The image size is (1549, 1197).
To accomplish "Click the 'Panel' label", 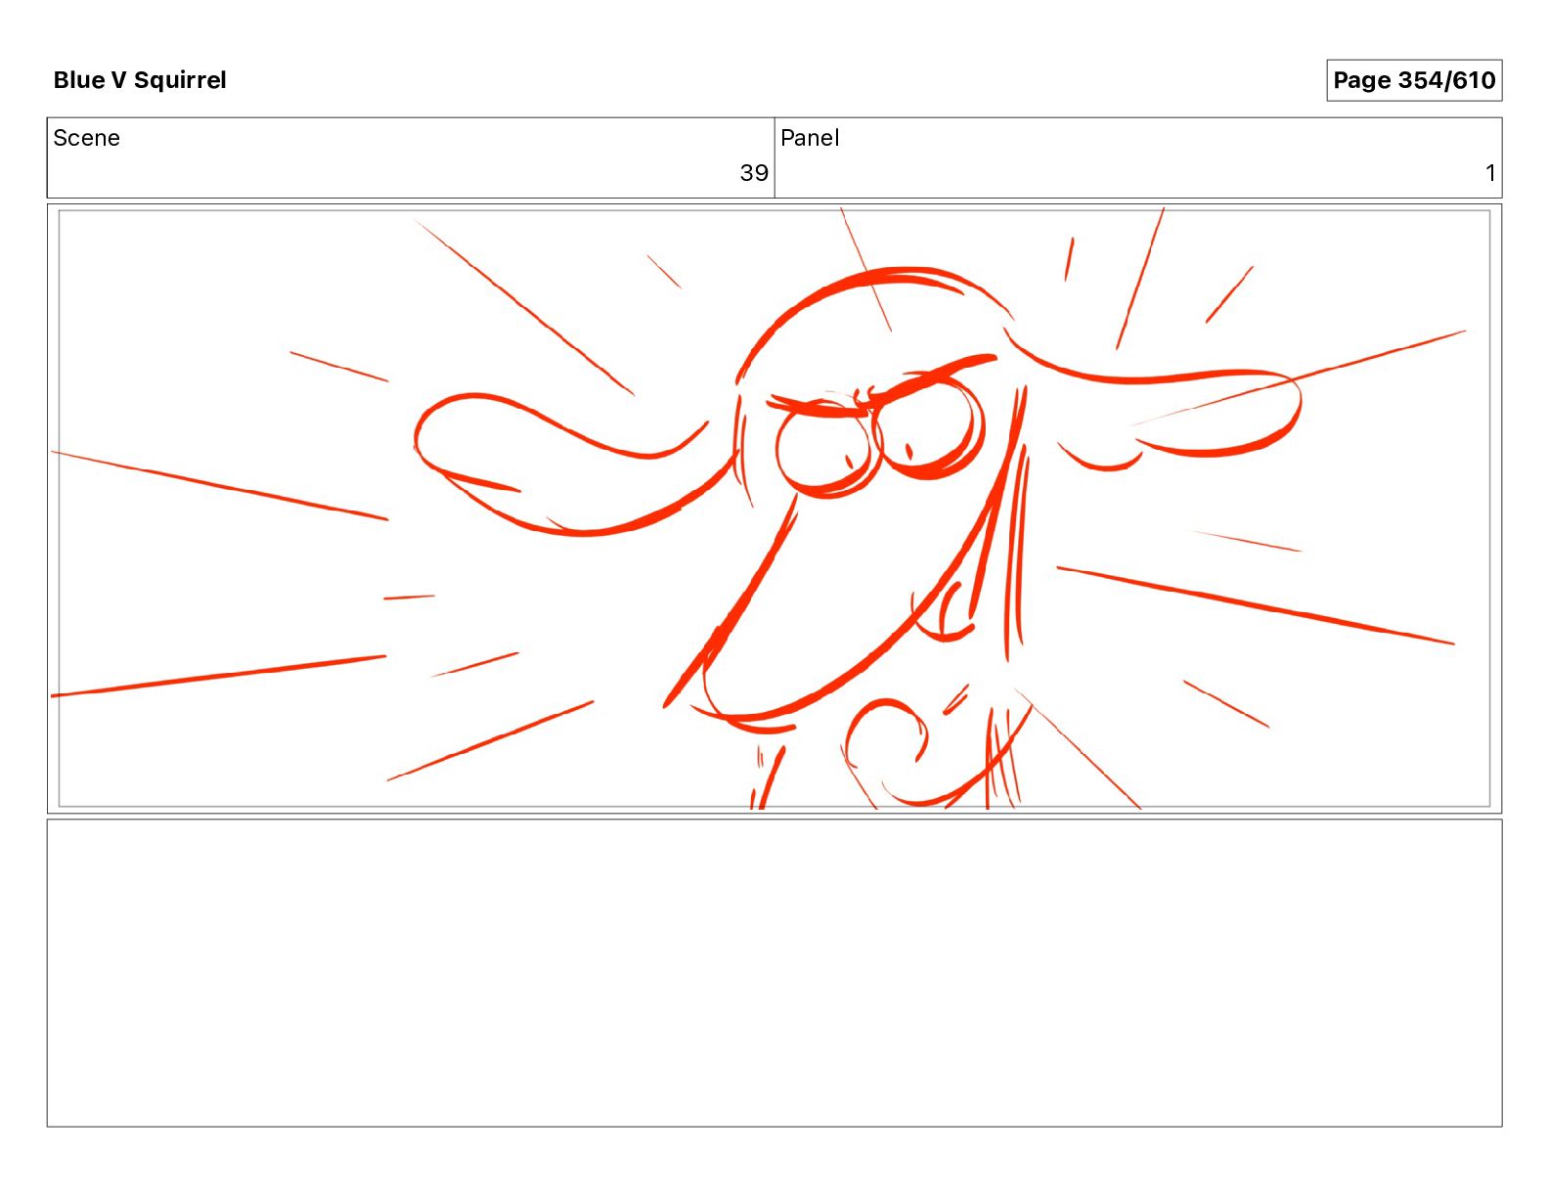I will pyautogui.click(x=810, y=138).
